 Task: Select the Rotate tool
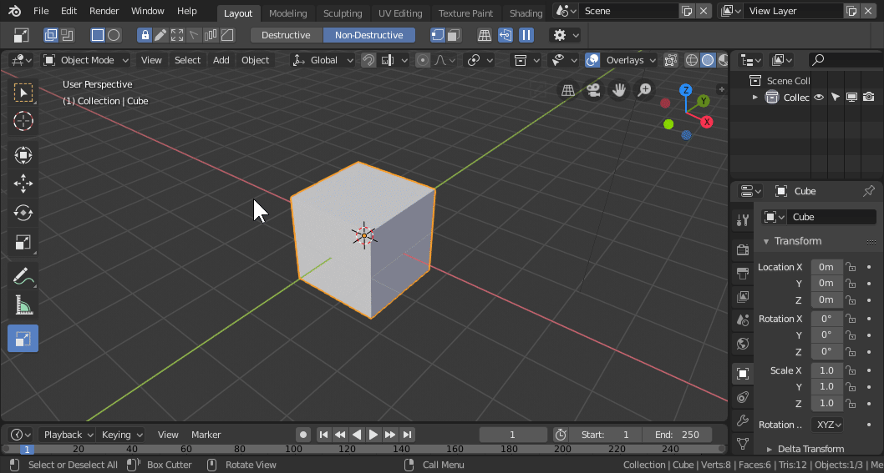(23, 213)
